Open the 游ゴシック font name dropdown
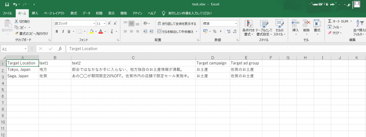 pos(94,24)
